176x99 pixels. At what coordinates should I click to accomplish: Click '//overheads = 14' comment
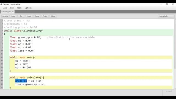pos(15,24)
